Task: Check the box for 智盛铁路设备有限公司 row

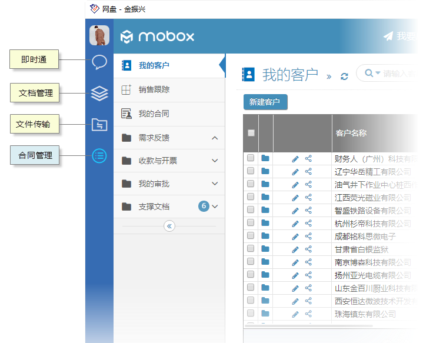Action: coord(251,209)
